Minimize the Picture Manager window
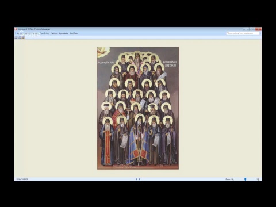This screenshot has height=207, width=276. tap(246, 29)
